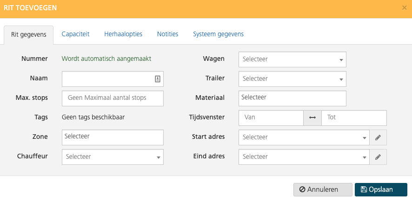The width and height of the screenshot is (412, 202).
Task: Open the Eind adres dropdown
Action: pyautogui.click(x=304, y=157)
